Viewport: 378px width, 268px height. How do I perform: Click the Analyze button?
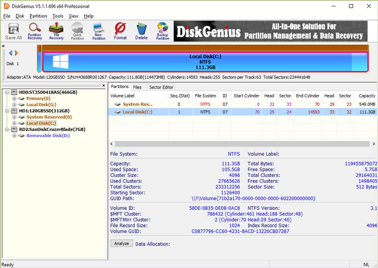point(121,243)
